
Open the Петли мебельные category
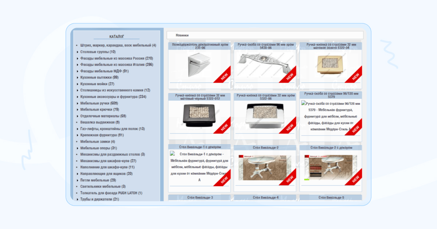pyautogui.click(x=98, y=180)
